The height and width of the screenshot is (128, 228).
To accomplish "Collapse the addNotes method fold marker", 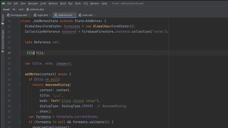I will [20, 74].
